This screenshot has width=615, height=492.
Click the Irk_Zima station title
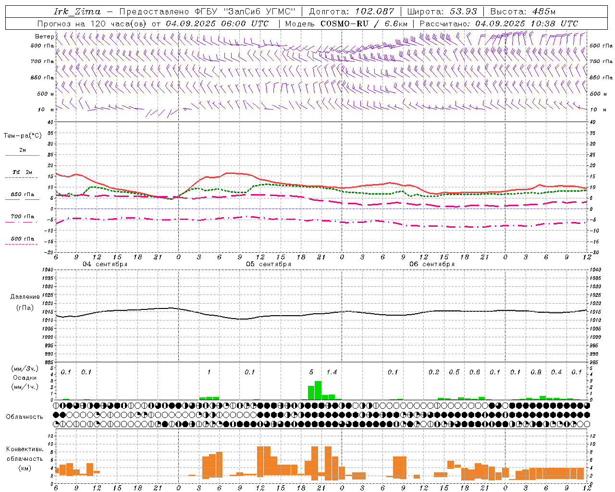77,12
